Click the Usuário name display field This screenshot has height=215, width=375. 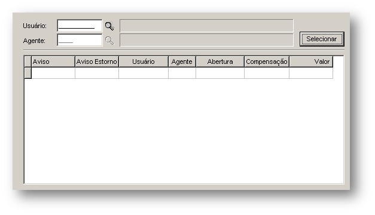click(206, 26)
